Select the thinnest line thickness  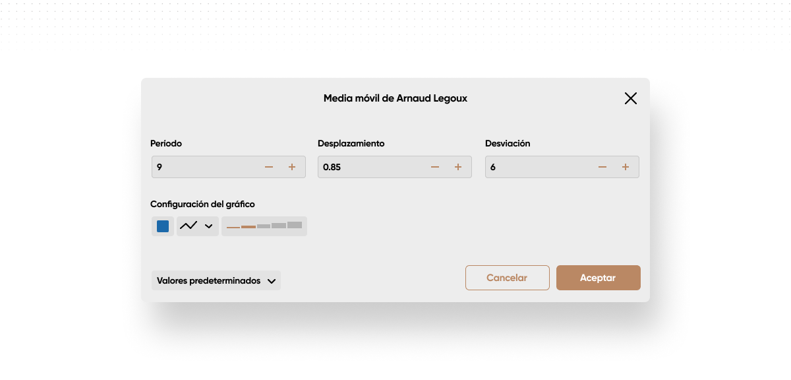[x=233, y=227]
